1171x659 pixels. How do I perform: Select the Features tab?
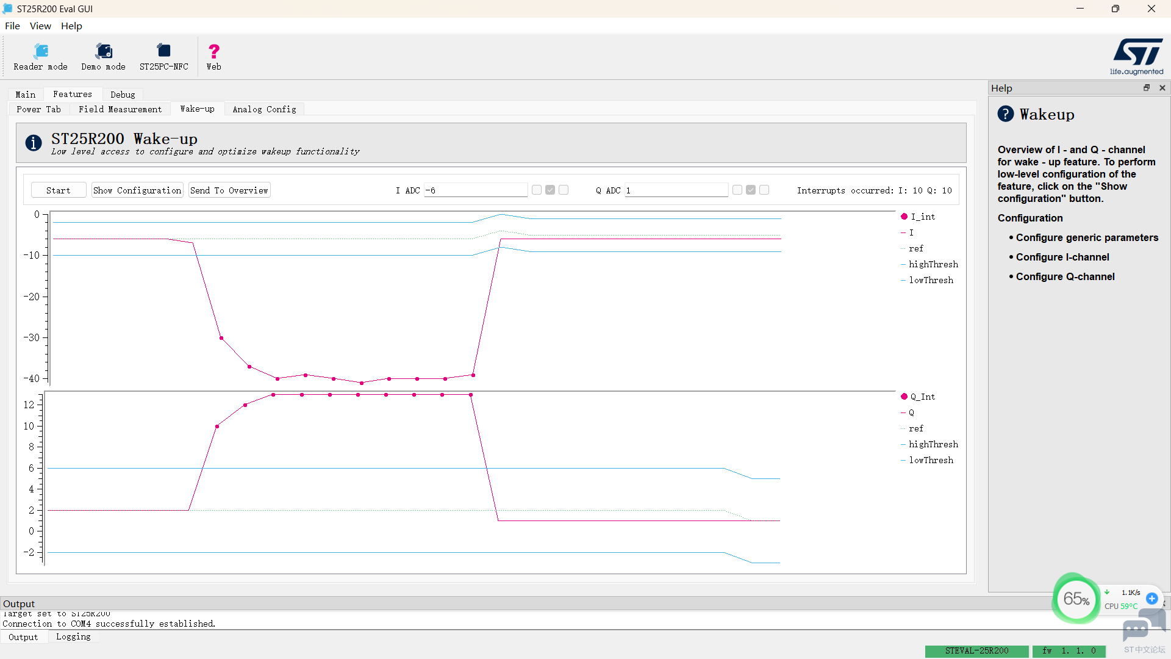pos(73,94)
